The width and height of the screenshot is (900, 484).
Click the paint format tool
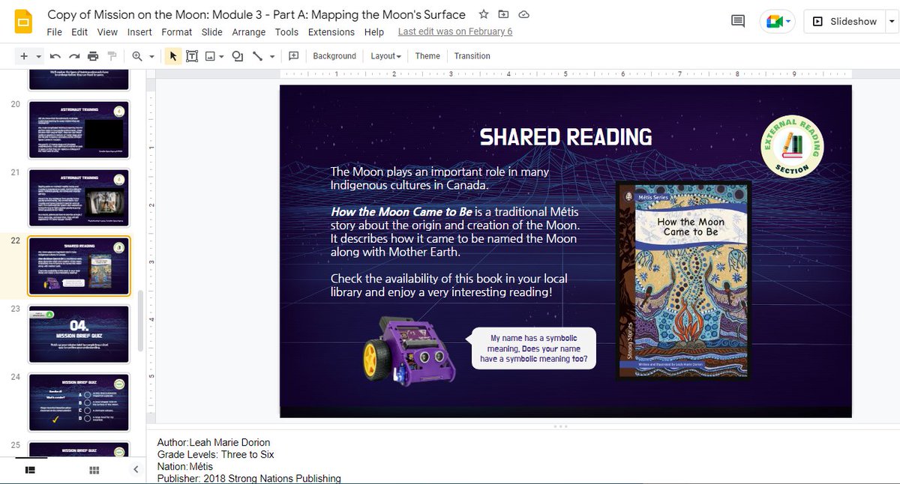(x=112, y=56)
